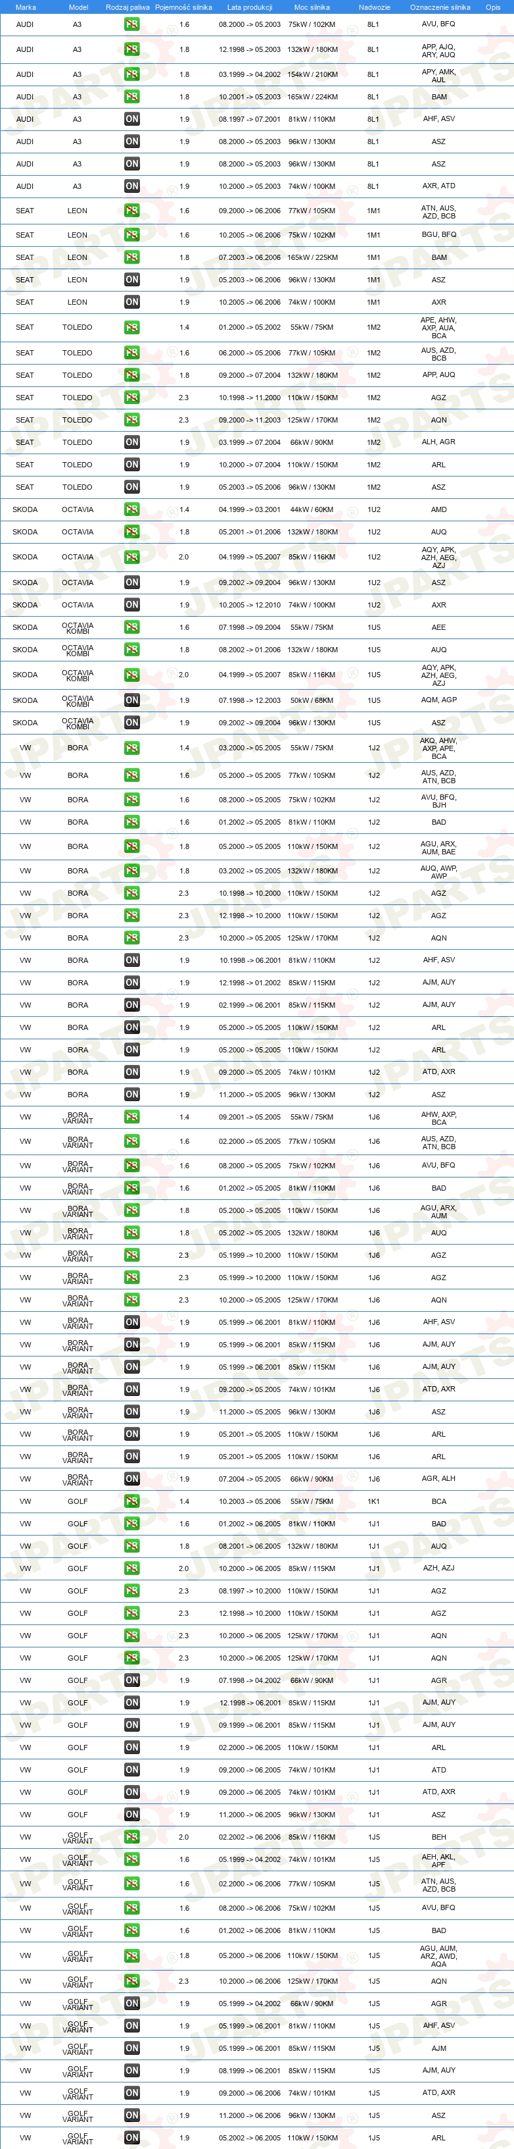Screen dimensions: 514x2149
Task: Click the Nadwozie column header
Action: click(x=375, y=7)
